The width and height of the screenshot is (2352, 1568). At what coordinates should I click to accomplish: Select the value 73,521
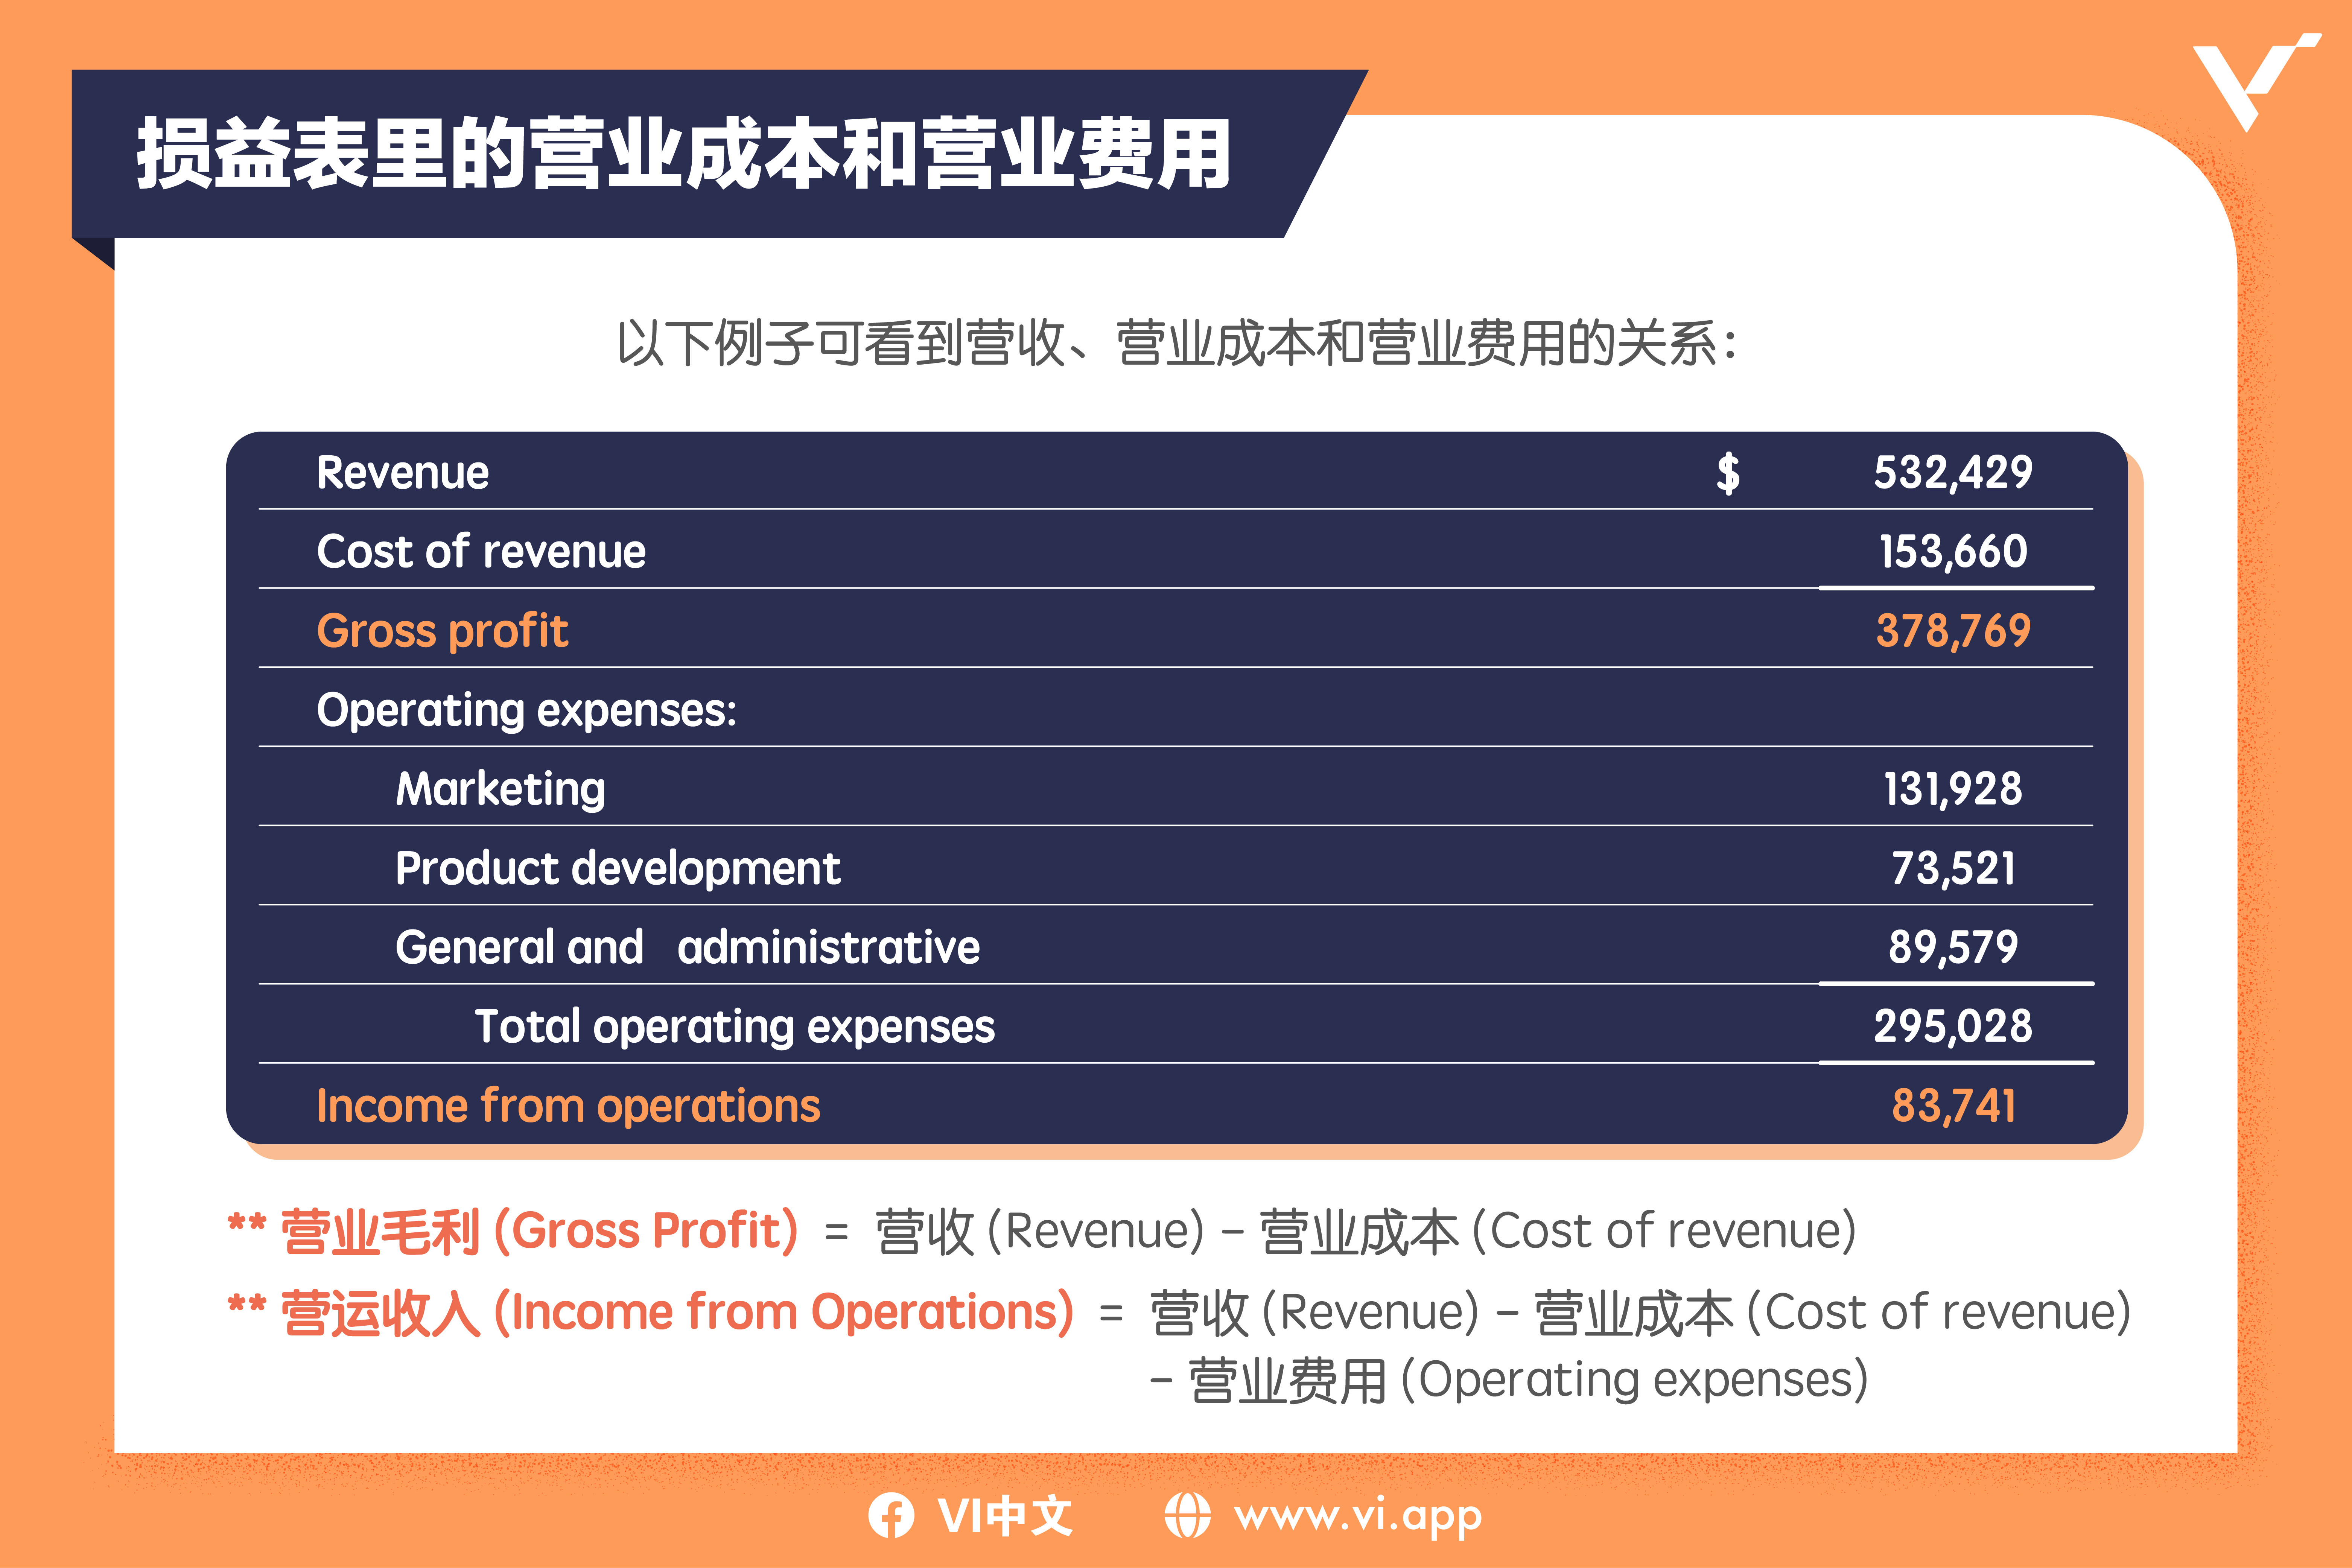pyautogui.click(x=1953, y=868)
